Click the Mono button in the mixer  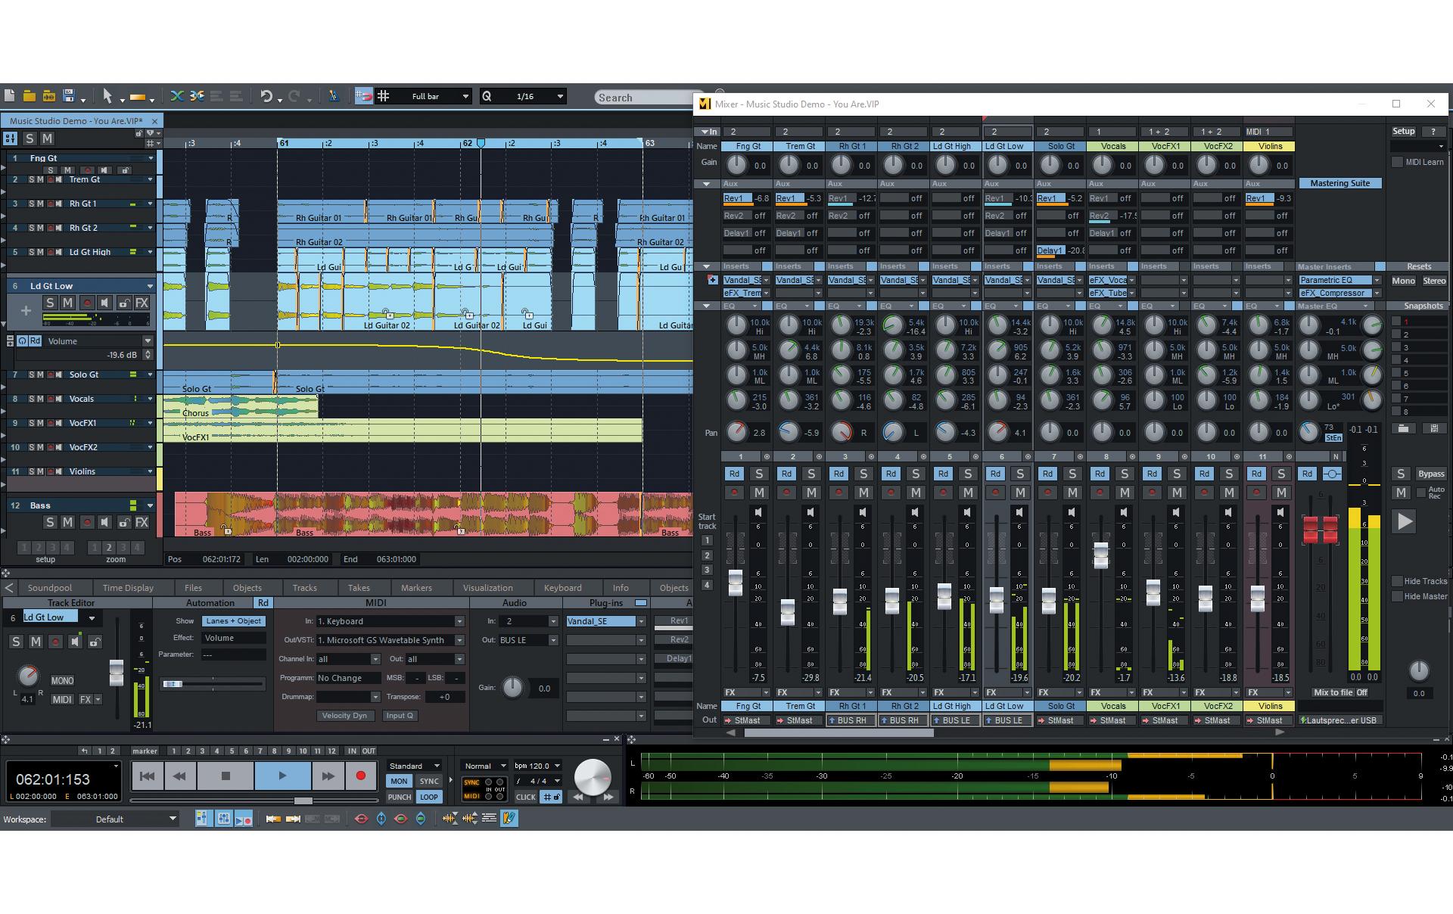click(x=1403, y=281)
